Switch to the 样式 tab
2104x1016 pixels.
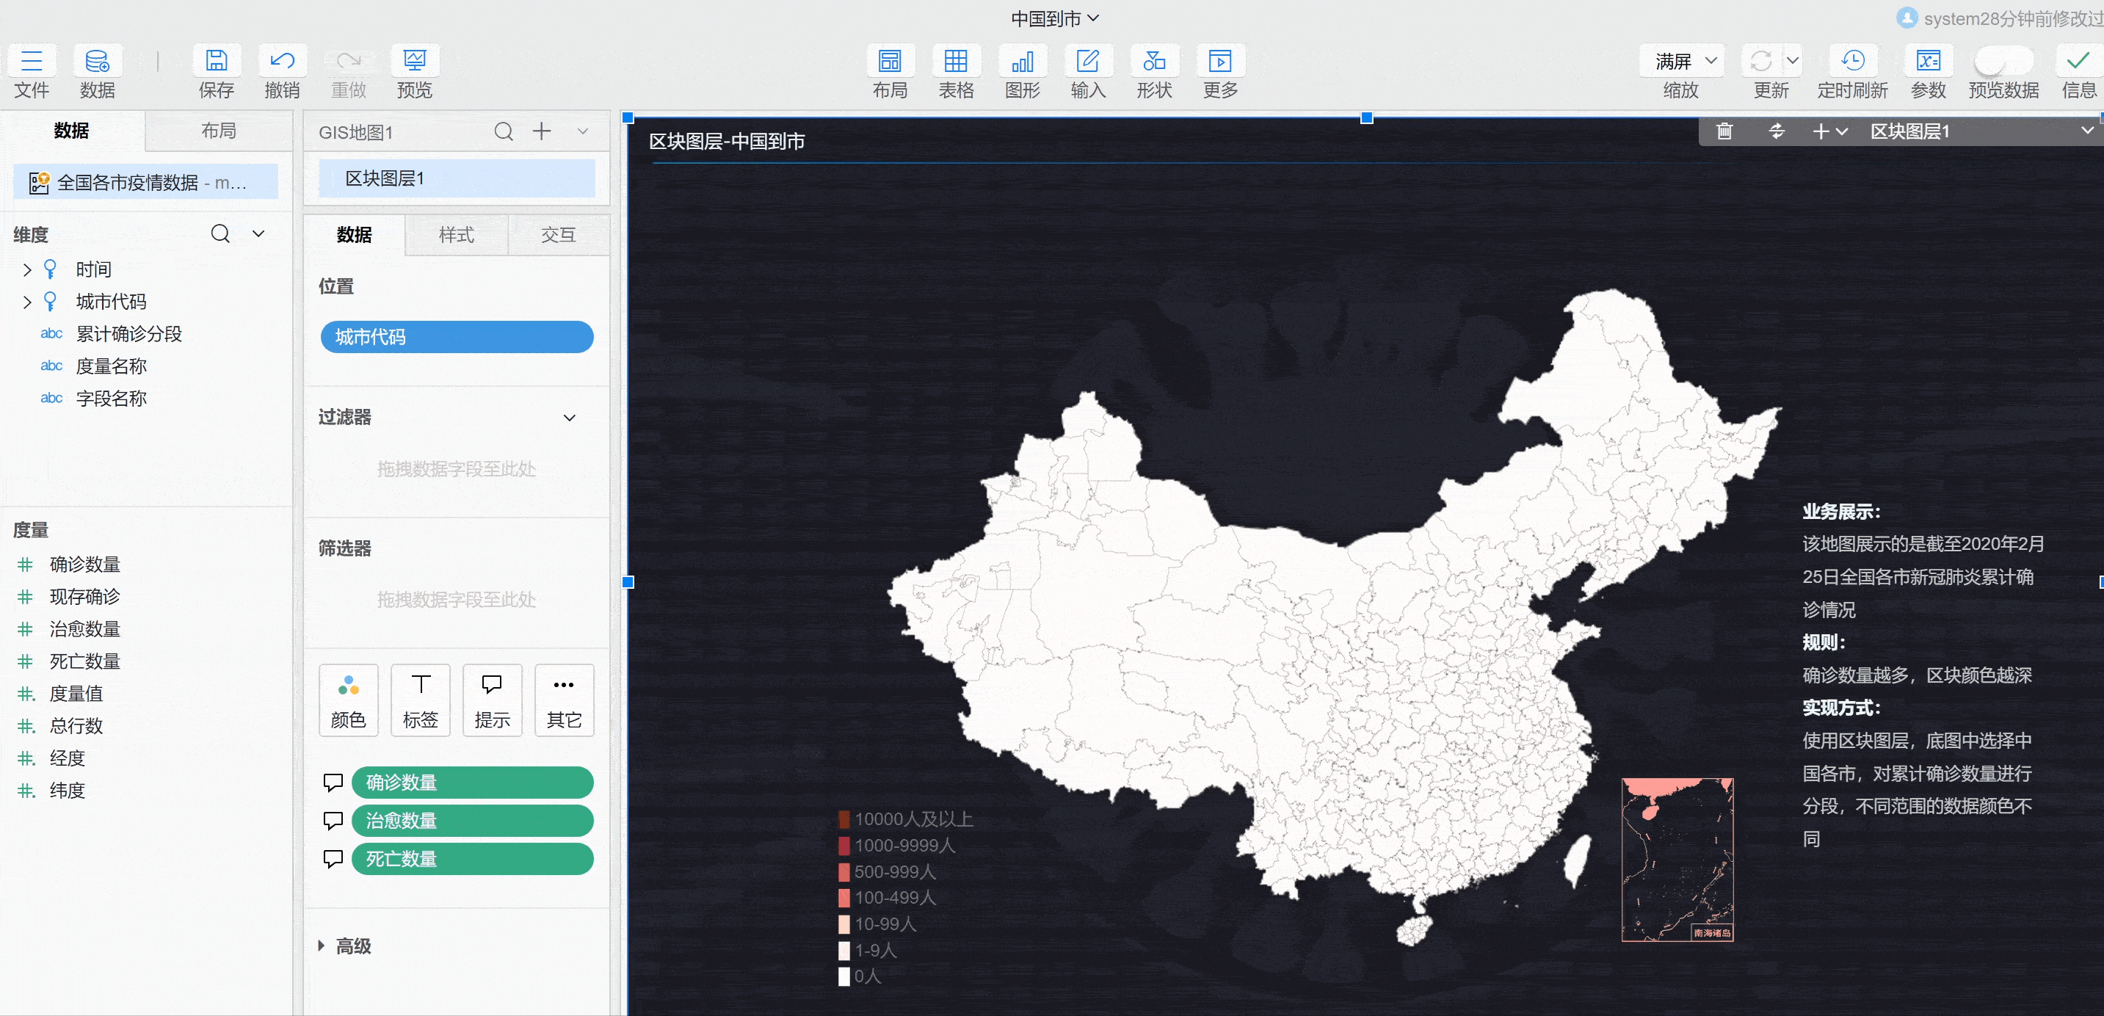(x=457, y=235)
